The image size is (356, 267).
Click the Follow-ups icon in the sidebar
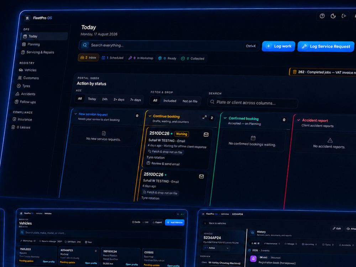coord(16,102)
